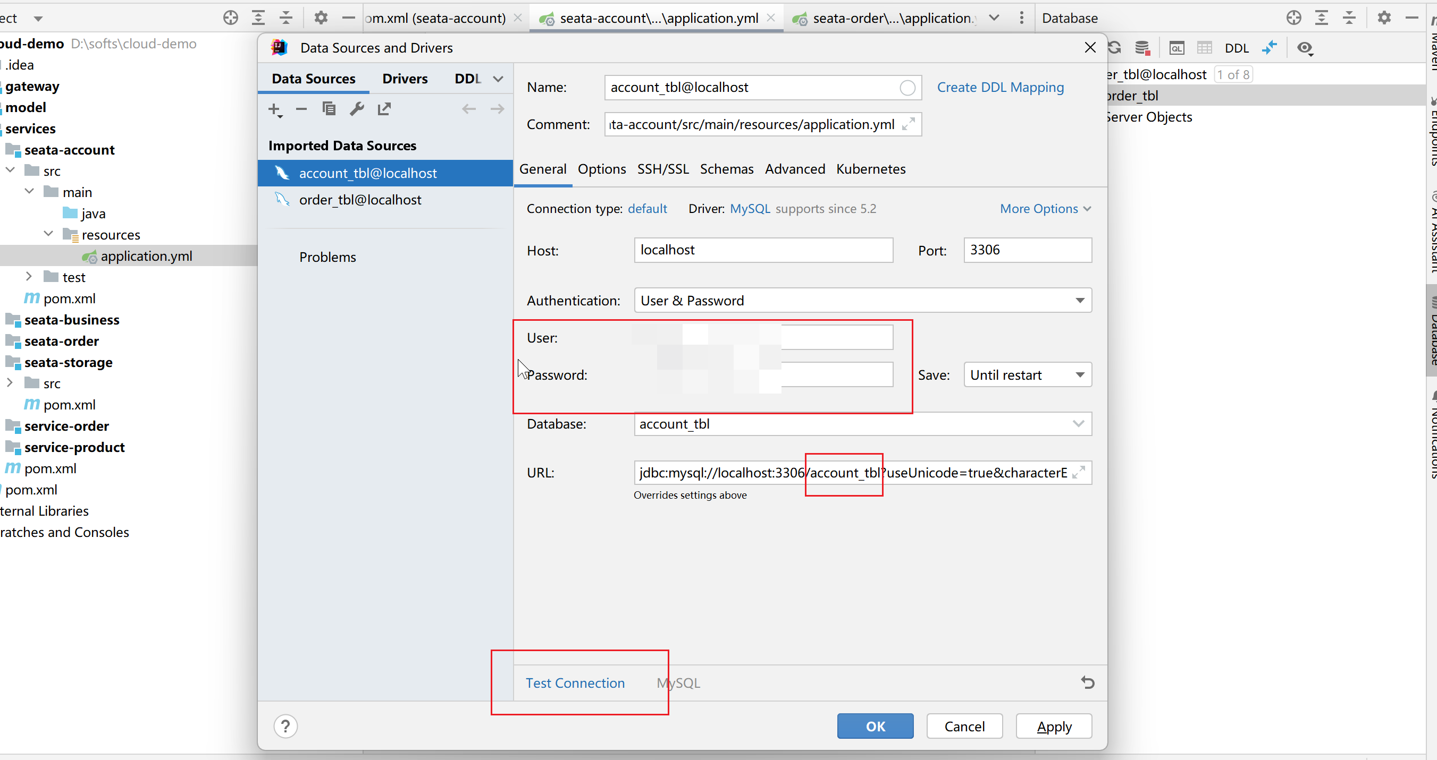
Task: Collapse the resources folder
Action: click(x=48, y=234)
